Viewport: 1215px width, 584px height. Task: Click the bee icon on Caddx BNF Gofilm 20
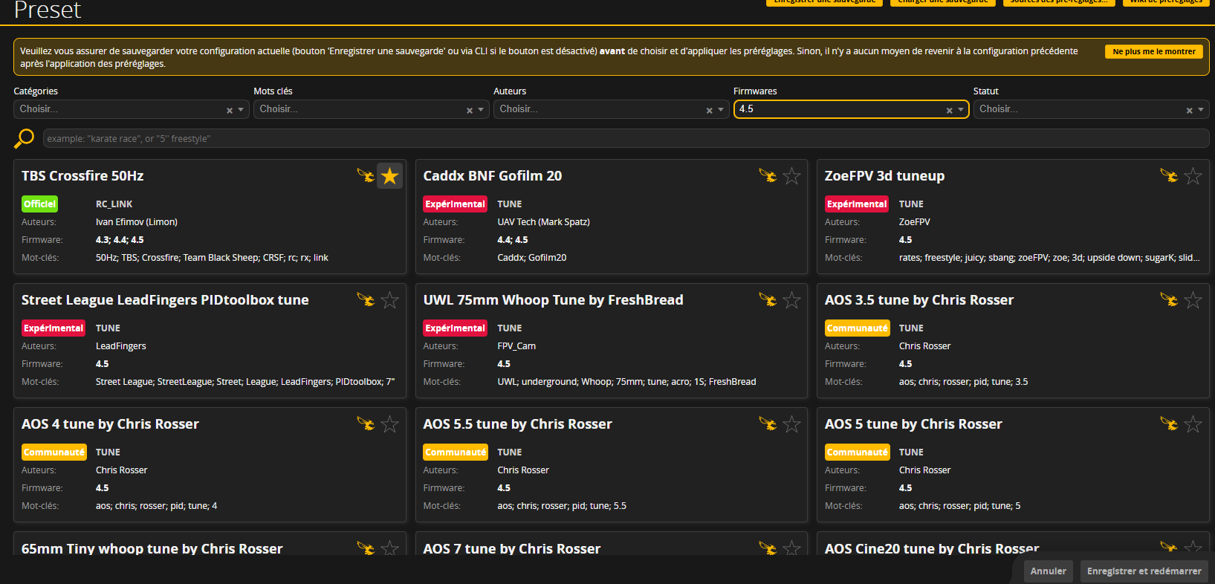[x=767, y=175]
